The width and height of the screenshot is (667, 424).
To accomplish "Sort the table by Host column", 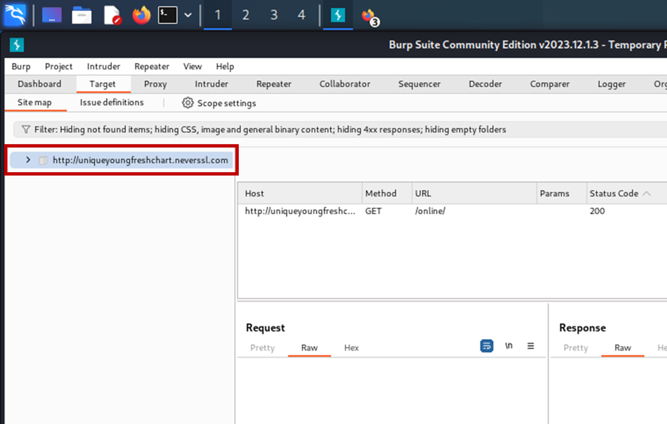I will tap(300, 193).
